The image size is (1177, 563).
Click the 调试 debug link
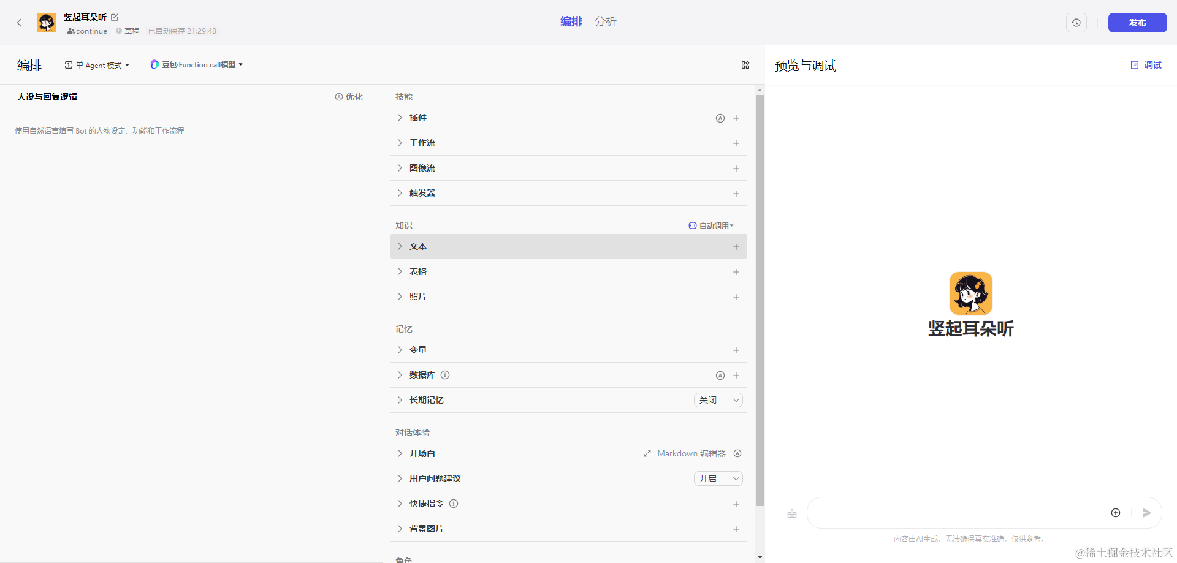click(1146, 65)
